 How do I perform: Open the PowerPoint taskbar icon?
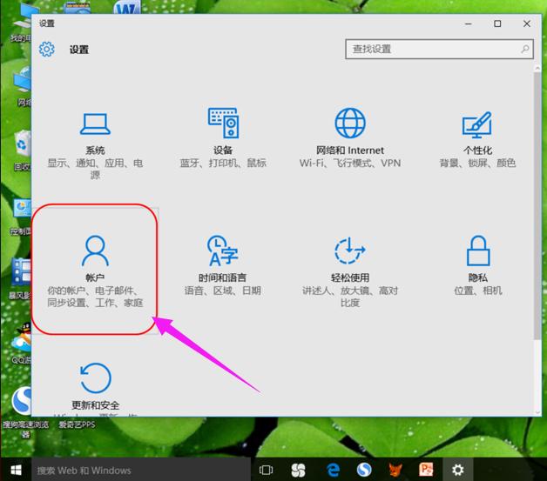click(427, 470)
